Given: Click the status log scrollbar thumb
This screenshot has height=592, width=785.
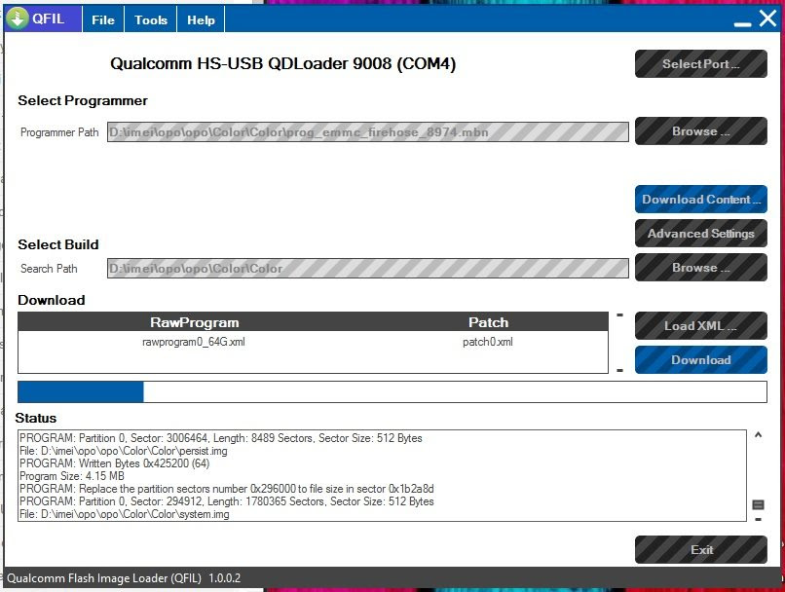Looking at the screenshot, I should click(x=759, y=504).
